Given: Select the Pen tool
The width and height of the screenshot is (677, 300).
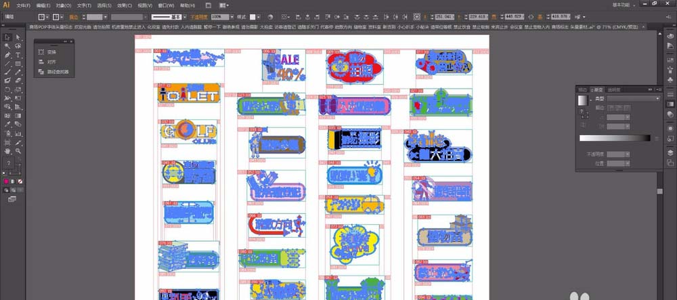Looking at the screenshot, I should coord(7,55).
